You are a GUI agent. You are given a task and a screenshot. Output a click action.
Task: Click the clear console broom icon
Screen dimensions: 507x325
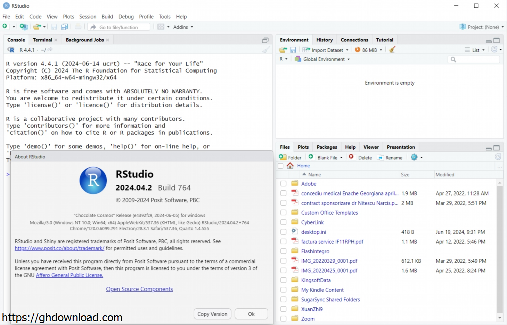[x=266, y=49]
